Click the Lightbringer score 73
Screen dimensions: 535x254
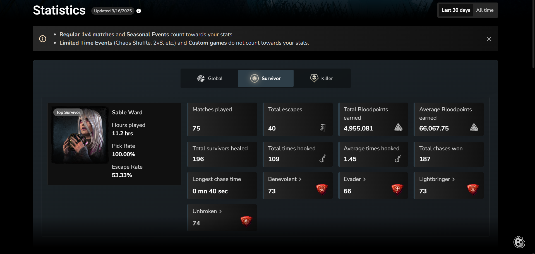[x=423, y=191]
